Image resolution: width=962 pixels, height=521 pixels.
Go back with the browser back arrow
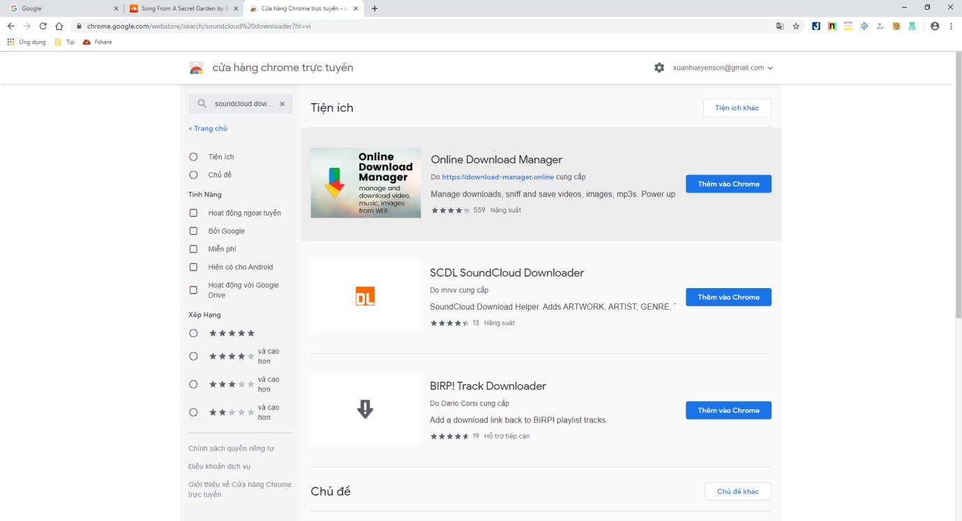10,26
